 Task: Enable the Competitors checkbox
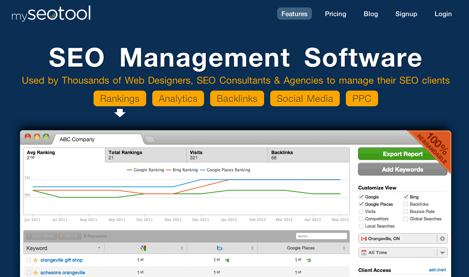[361, 219]
